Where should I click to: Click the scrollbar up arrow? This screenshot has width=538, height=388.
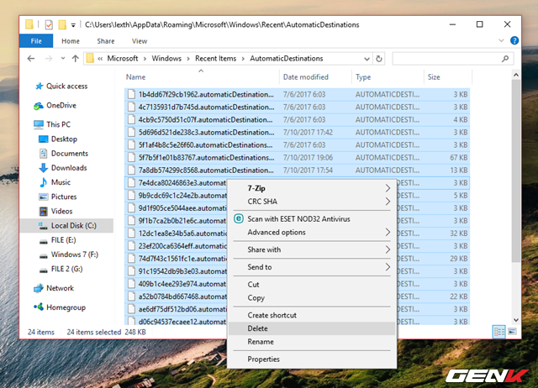click(x=515, y=75)
